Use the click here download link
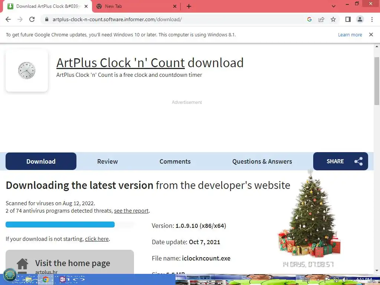The height and width of the screenshot is (285, 380). pyautogui.click(x=97, y=239)
